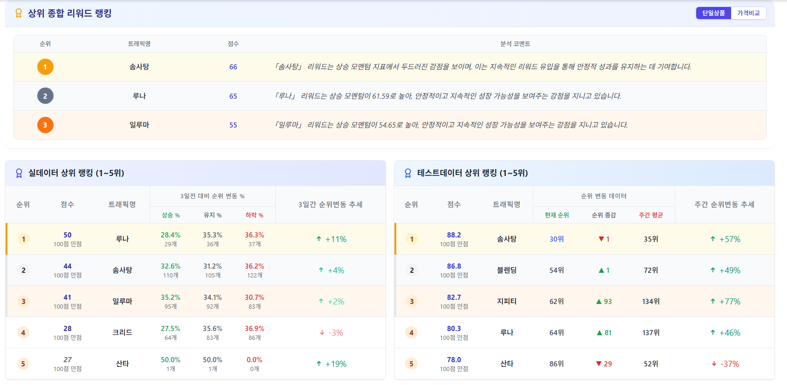
Task: Click the red down arrow beside -37%
Action: [714, 364]
